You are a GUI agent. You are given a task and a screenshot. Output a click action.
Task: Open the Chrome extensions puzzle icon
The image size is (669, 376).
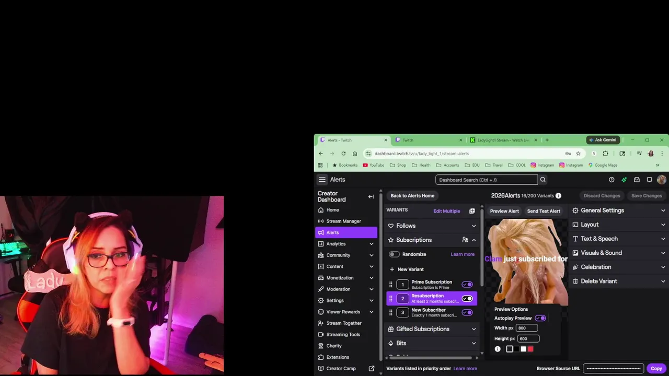coord(605,154)
